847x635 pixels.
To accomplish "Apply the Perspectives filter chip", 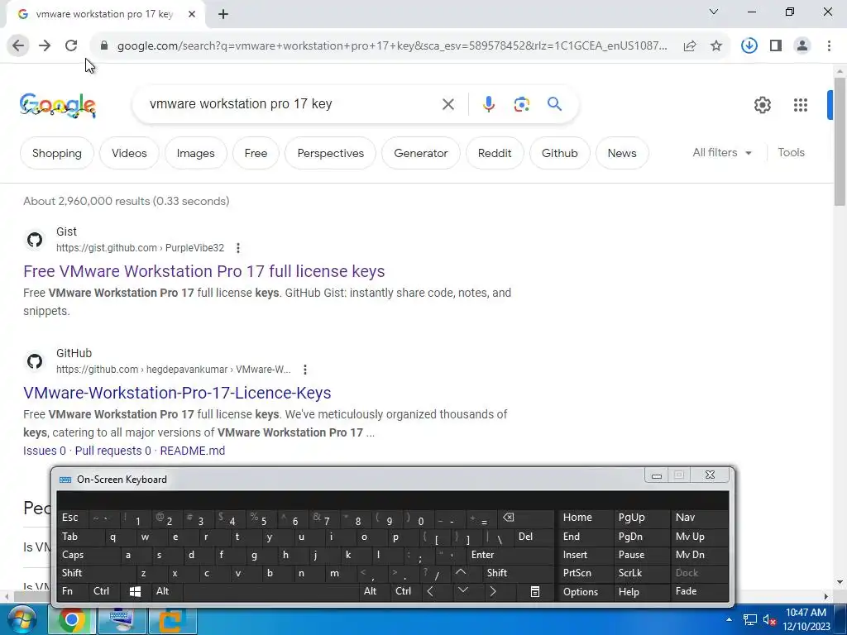I will (331, 153).
